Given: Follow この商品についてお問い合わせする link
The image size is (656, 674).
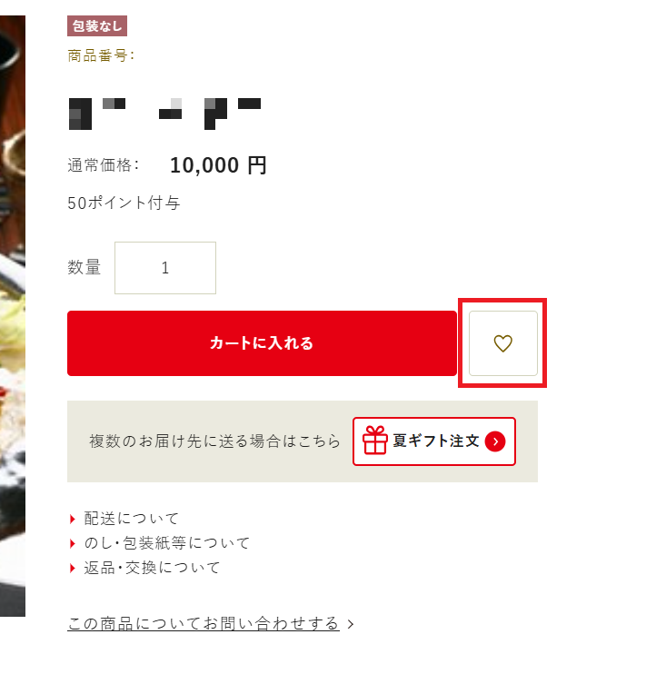Looking at the screenshot, I should pyautogui.click(x=204, y=624).
